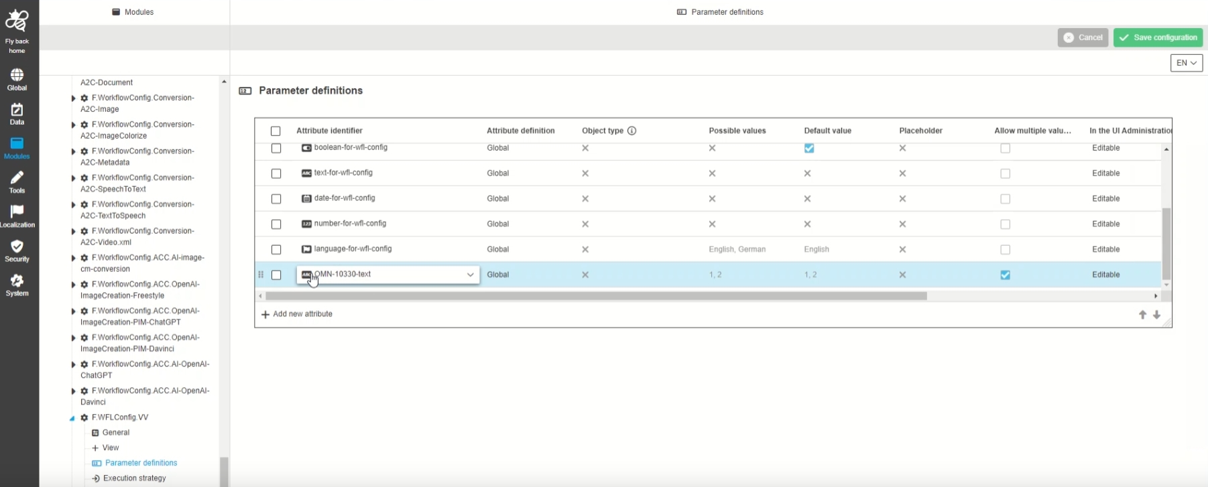Open the EN language dropdown

[1186, 63]
